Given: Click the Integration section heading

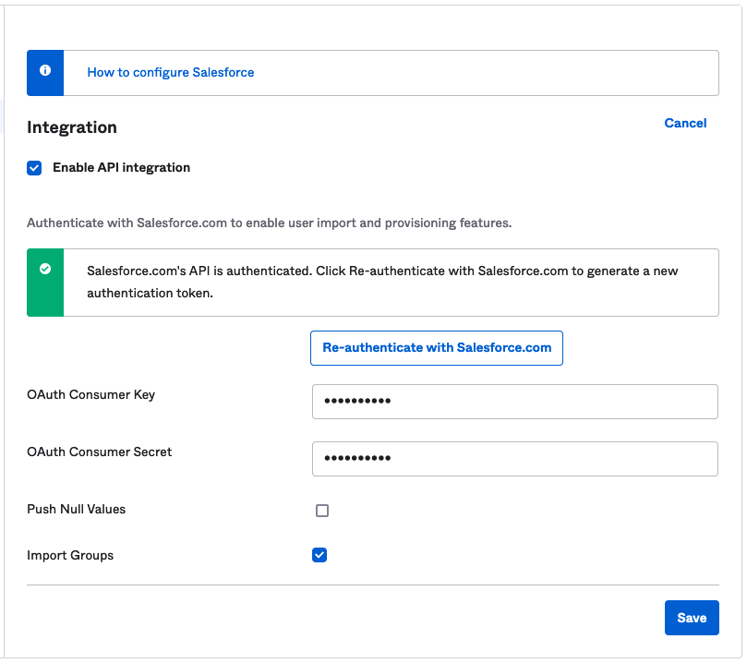Looking at the screenshot, I should point(72,127).
